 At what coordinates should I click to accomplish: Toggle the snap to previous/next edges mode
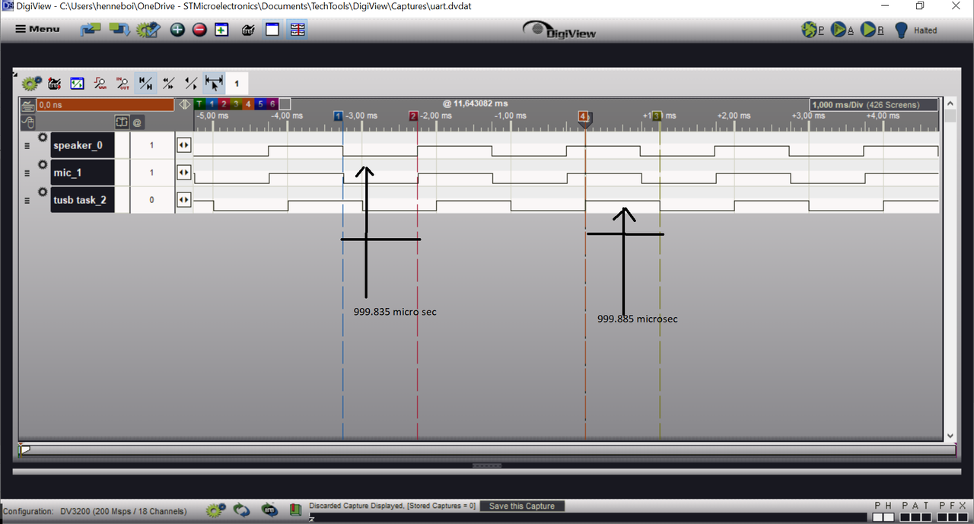(169, 83)
